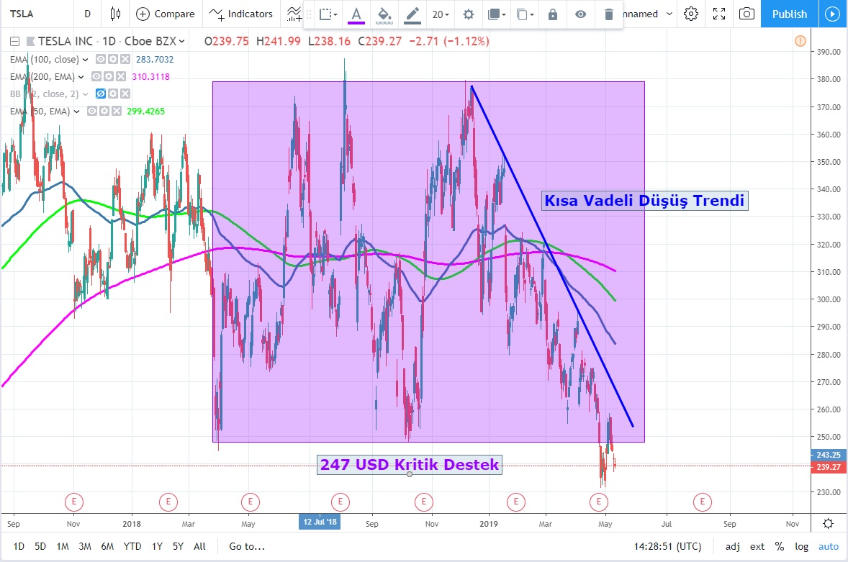Open the visual order layers dropdown
The height and width of the screenshot is (562, 848).
(497, 14)
